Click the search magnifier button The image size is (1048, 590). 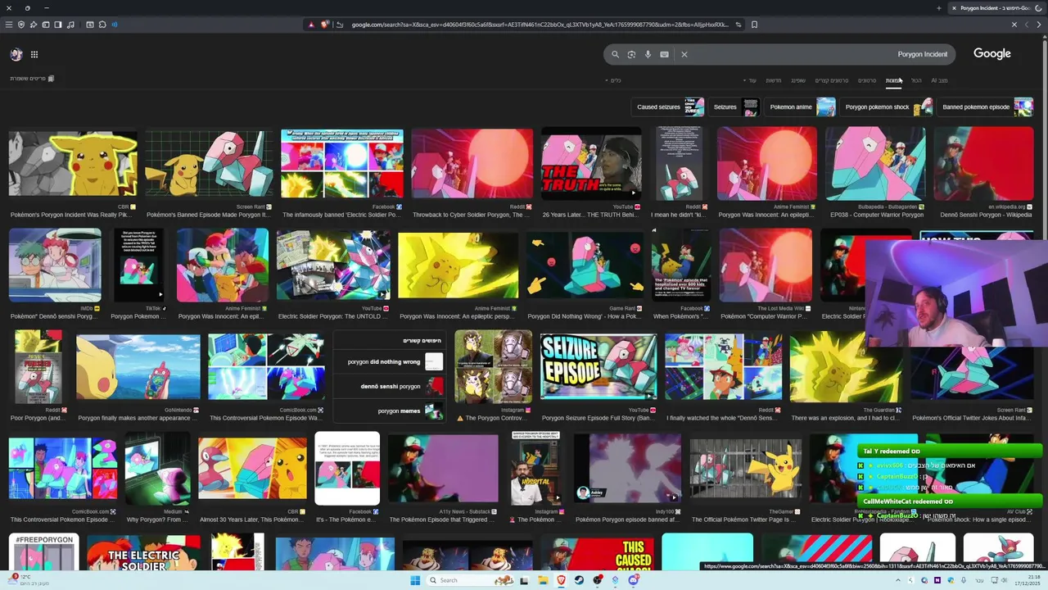615,54
